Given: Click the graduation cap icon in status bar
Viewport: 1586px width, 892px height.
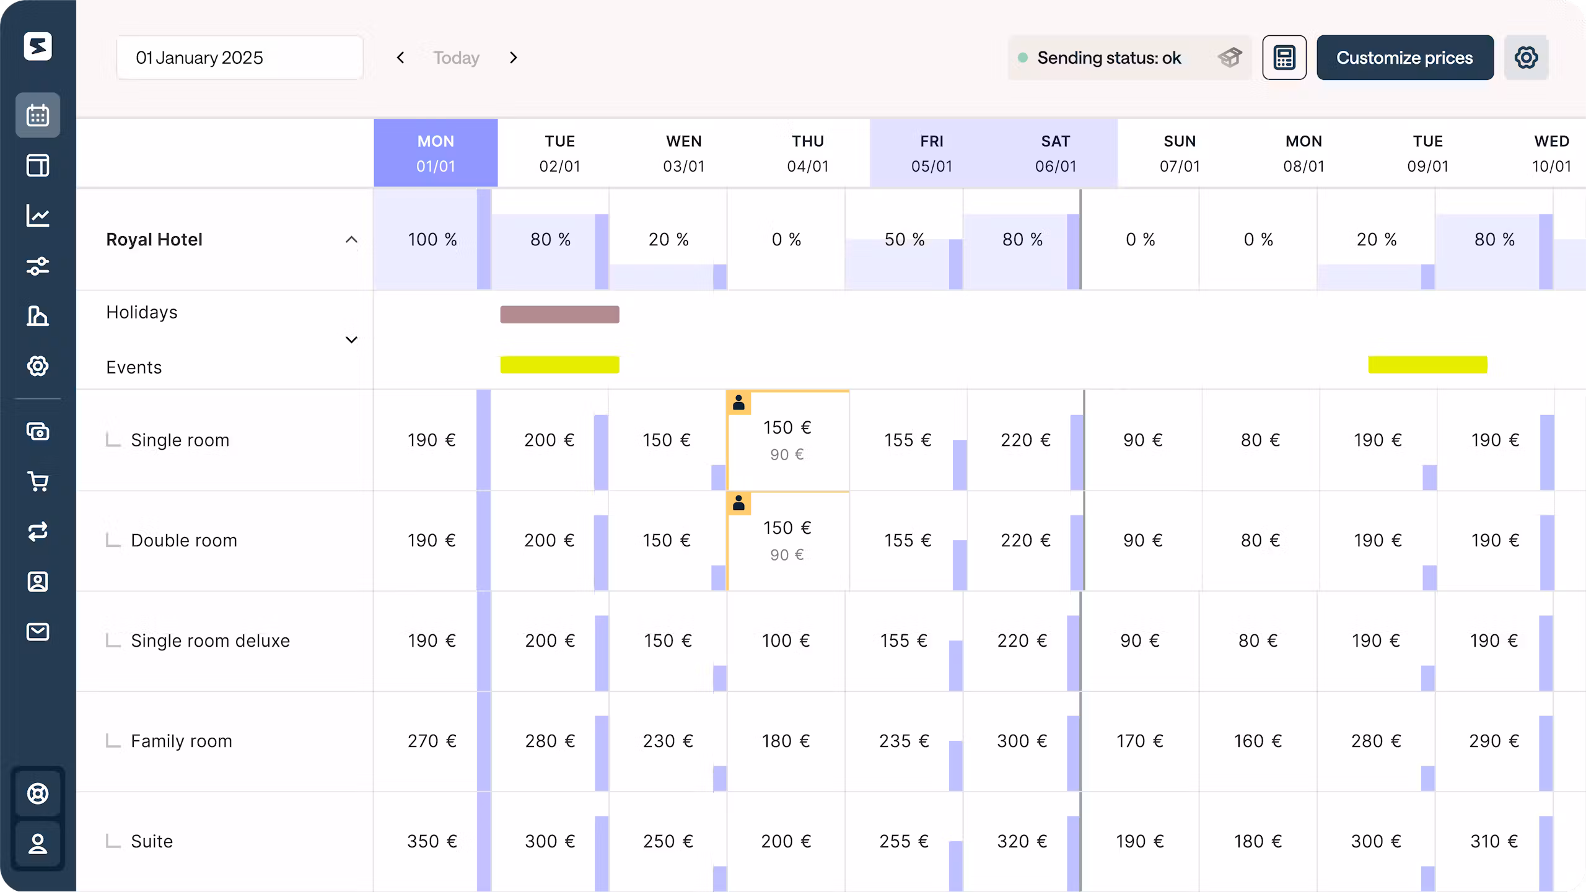Looking at the screenshot, I should 1230,58.
